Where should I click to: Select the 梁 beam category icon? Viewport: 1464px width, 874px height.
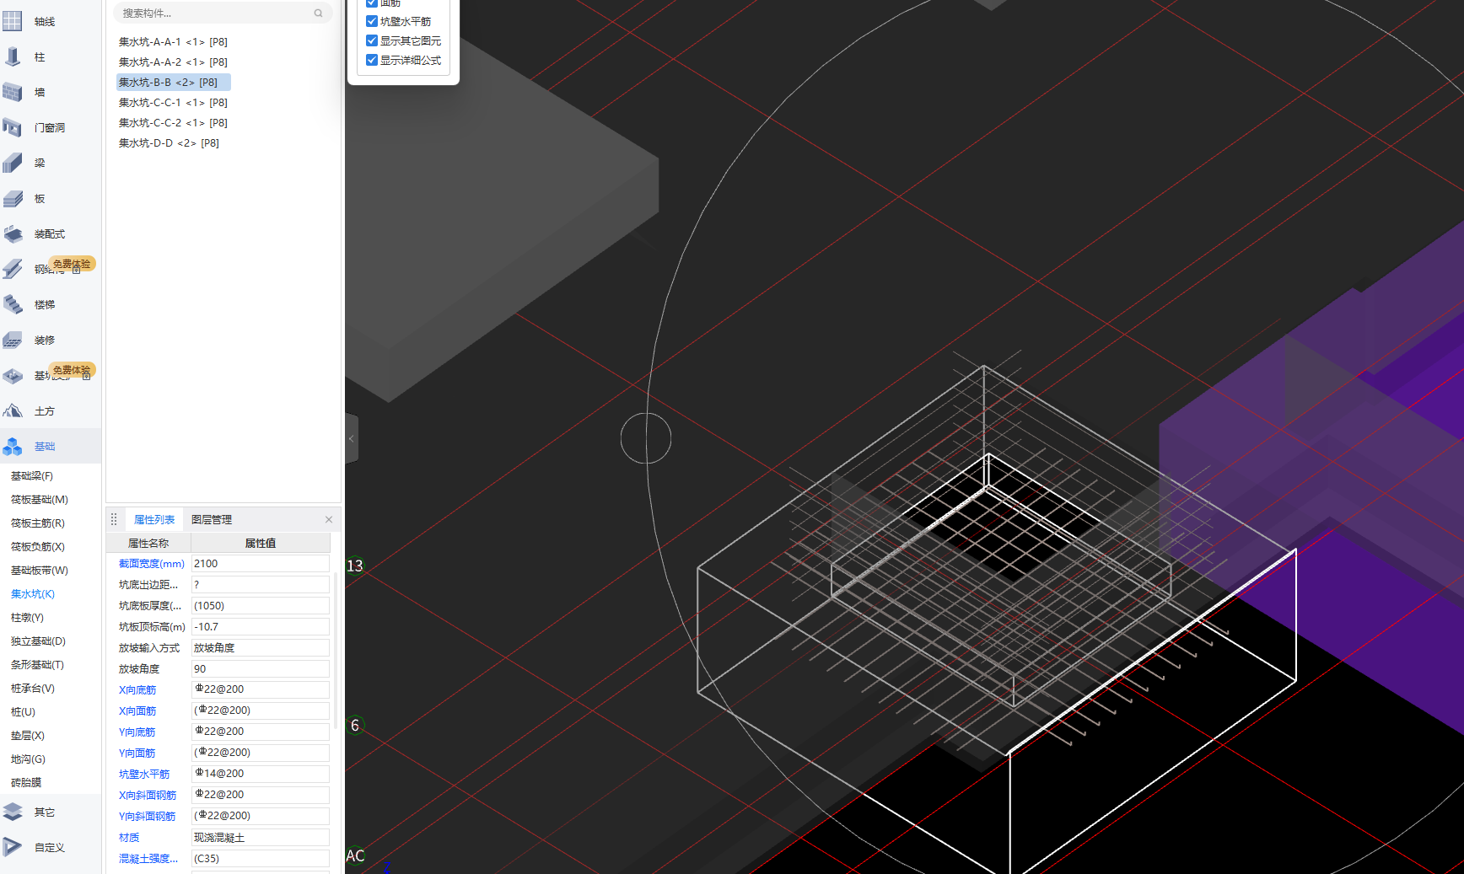(13, 163)
